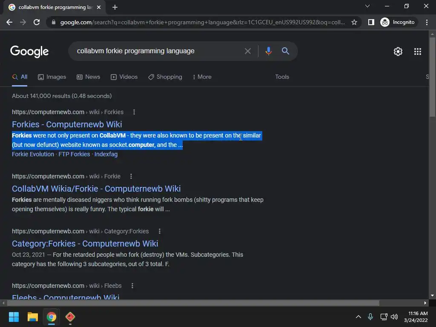Follow the Indexfag sitelink
The width and height of the screenshot is (436, 327).
tap(106, 154)
